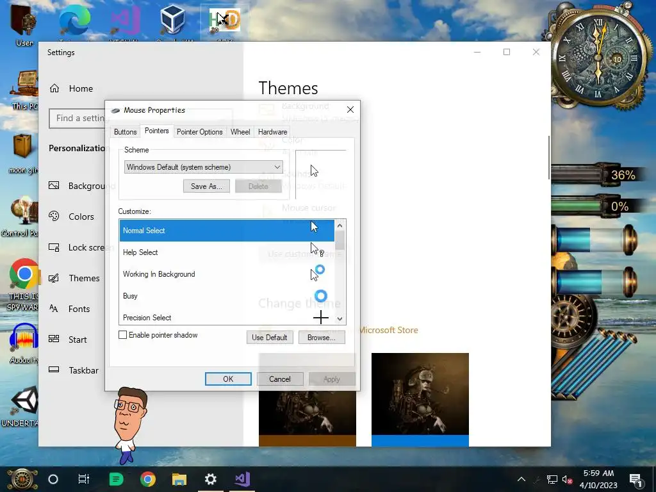The width and height of the screenshot is (656, 492).
Task: Open the Edge browser desktop icon
Action: tap(74, 21)
